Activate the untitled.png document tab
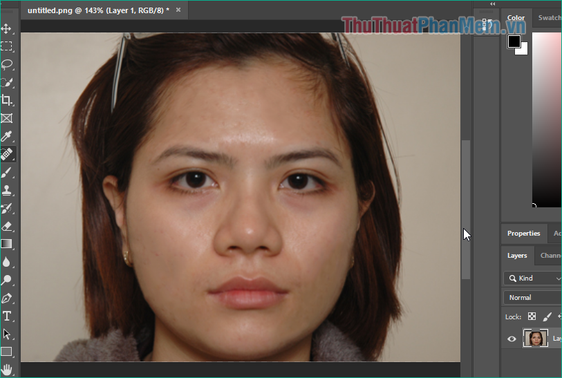The height and width of the screenshot is (378, 562). tap(98, 10)
